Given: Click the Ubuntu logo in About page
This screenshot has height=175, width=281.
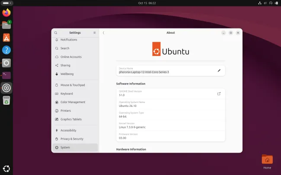Looking at the screenshot, I should pyautogui.click(x=171, y=49).
